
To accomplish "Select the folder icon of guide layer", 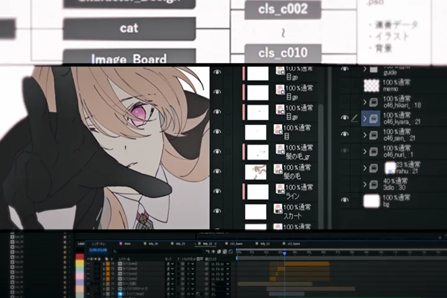I will (374, 70).
